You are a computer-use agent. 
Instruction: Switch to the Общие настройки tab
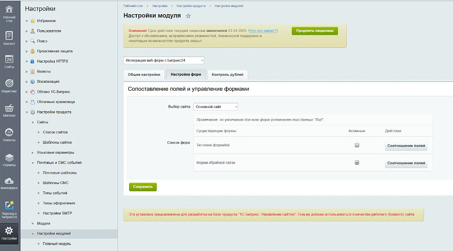pos(144,75)
